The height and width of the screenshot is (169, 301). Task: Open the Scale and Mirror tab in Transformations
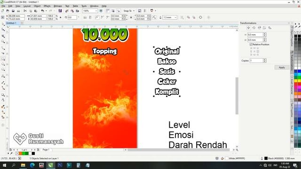point(259,28)
